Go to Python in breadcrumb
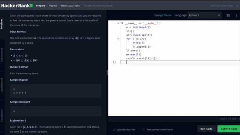 click(53, 6)
